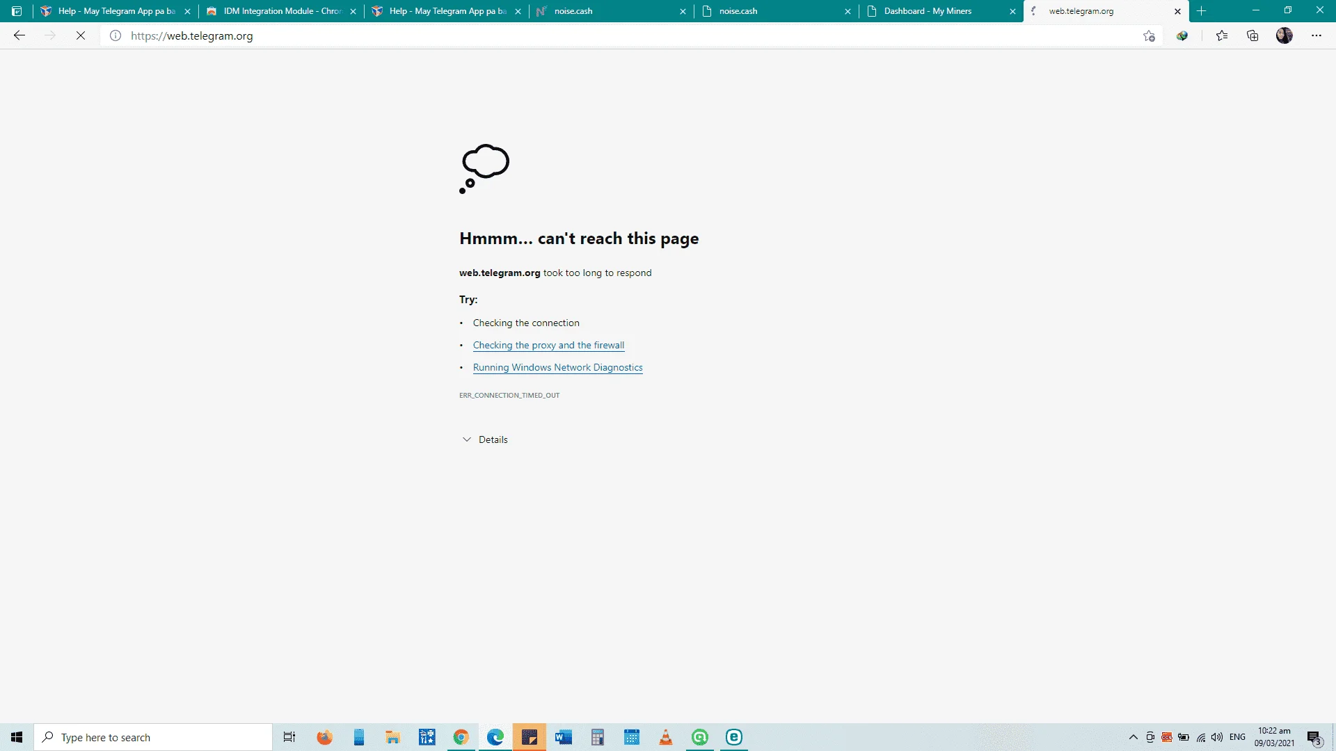Open Settings and more menu

(x=1317, y=36)
